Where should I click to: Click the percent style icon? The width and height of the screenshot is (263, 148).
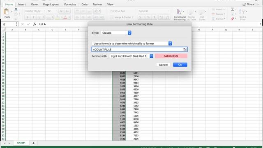pos(148,17)
